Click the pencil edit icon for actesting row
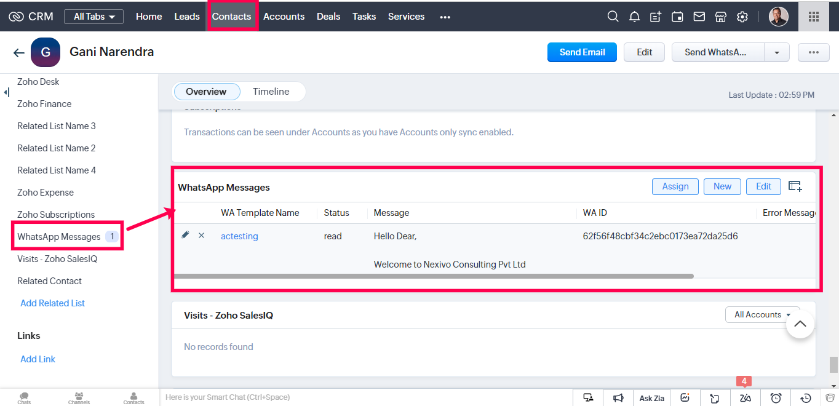The height and width of the screenshot is (406, 839). (186, 235)
